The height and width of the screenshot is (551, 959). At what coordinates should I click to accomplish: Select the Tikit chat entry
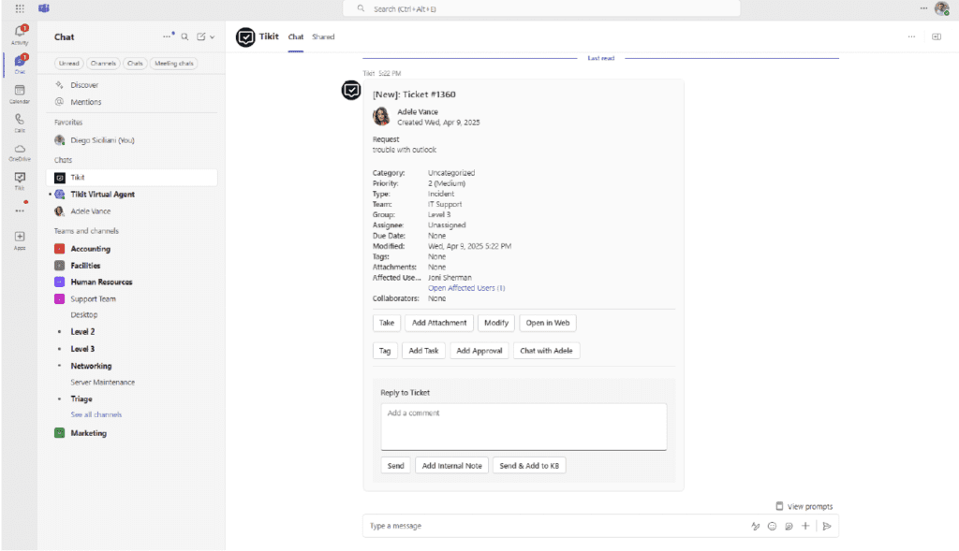(131, 178)
